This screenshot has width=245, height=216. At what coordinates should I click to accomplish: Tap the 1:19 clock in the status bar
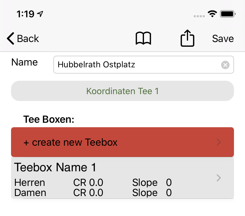coord(25,14)
